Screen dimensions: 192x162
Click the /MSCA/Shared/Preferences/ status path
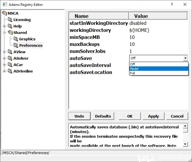(25, 153)
